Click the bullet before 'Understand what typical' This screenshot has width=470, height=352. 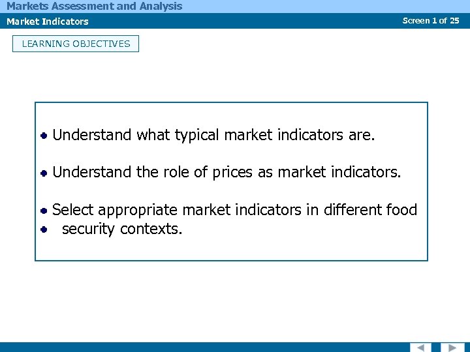(44, 136)
